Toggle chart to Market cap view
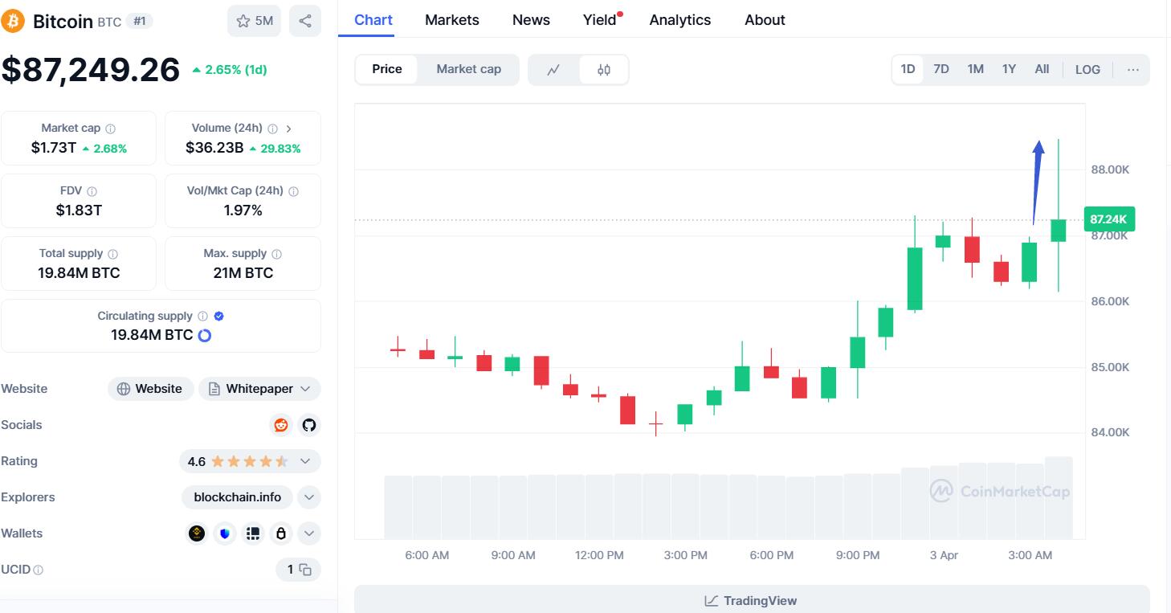The height and width of the screenshot is (613, 1171). point(468,69)
